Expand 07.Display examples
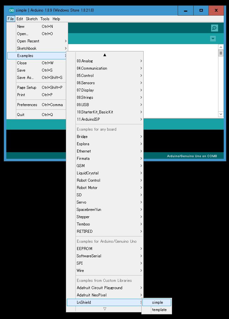The width and height of the screenshot is (229, 319). [105, 90]
